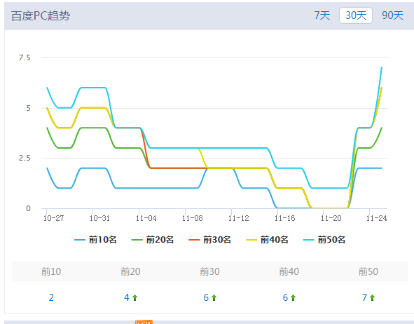The image size is (414, 324).
Task: Toggle the 前10名 legend series
Action: click(x=95, y=239)
